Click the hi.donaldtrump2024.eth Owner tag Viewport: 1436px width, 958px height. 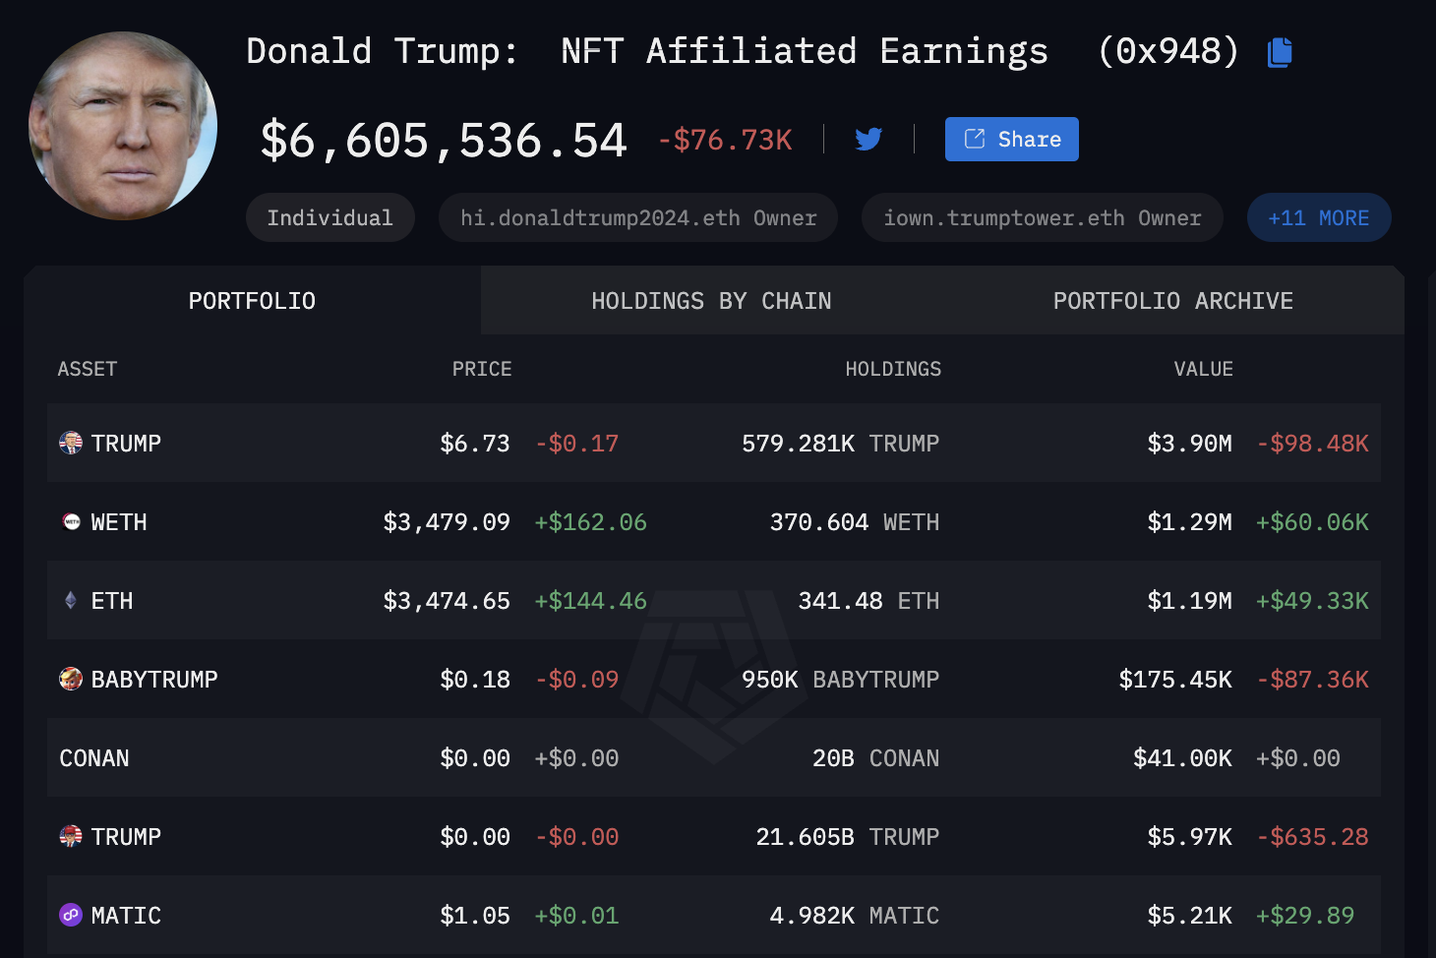click(638, 217)
